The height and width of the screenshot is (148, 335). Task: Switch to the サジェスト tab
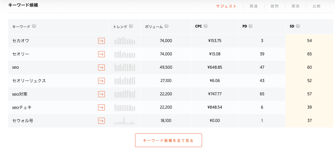click(x=226, y=6)
